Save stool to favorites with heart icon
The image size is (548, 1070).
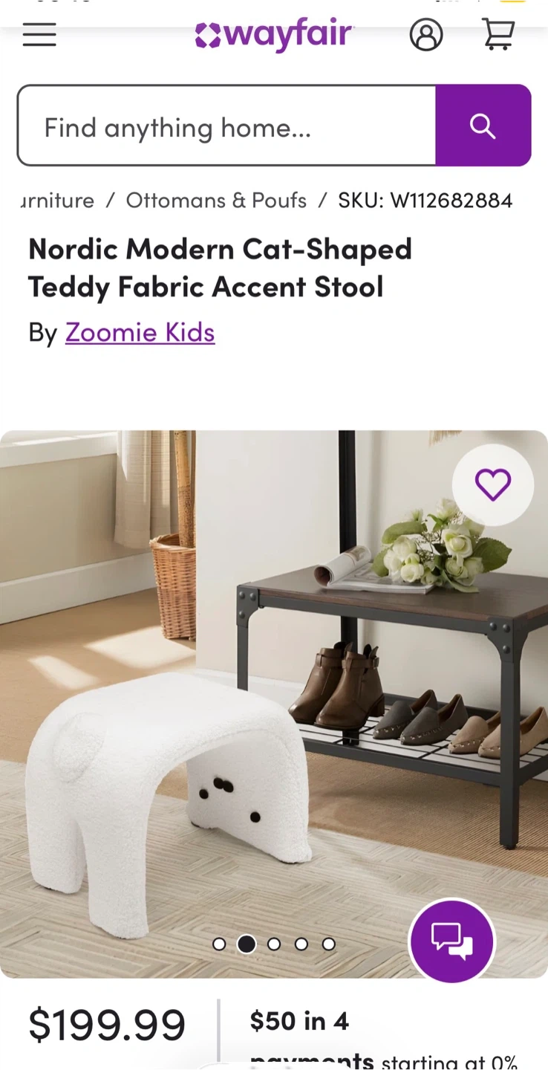[493, 485]
